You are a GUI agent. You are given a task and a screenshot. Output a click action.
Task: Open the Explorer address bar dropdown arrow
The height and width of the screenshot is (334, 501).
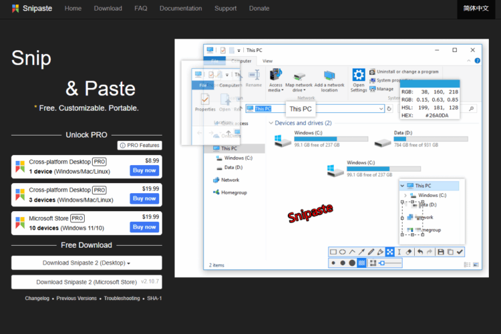381,109
